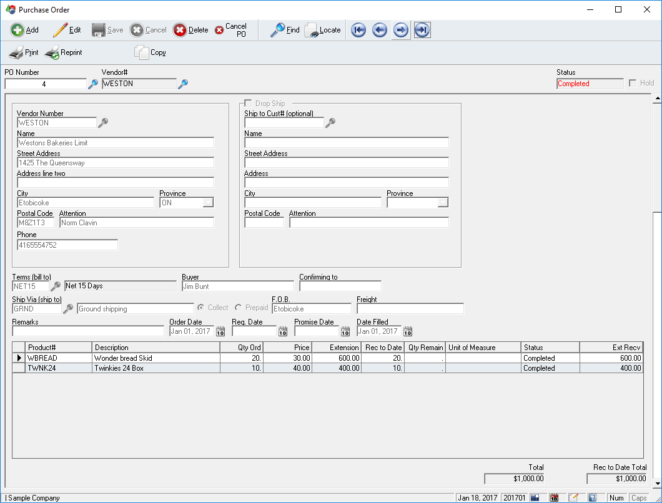Jump to the last record
662x503 pixels.
422,30
